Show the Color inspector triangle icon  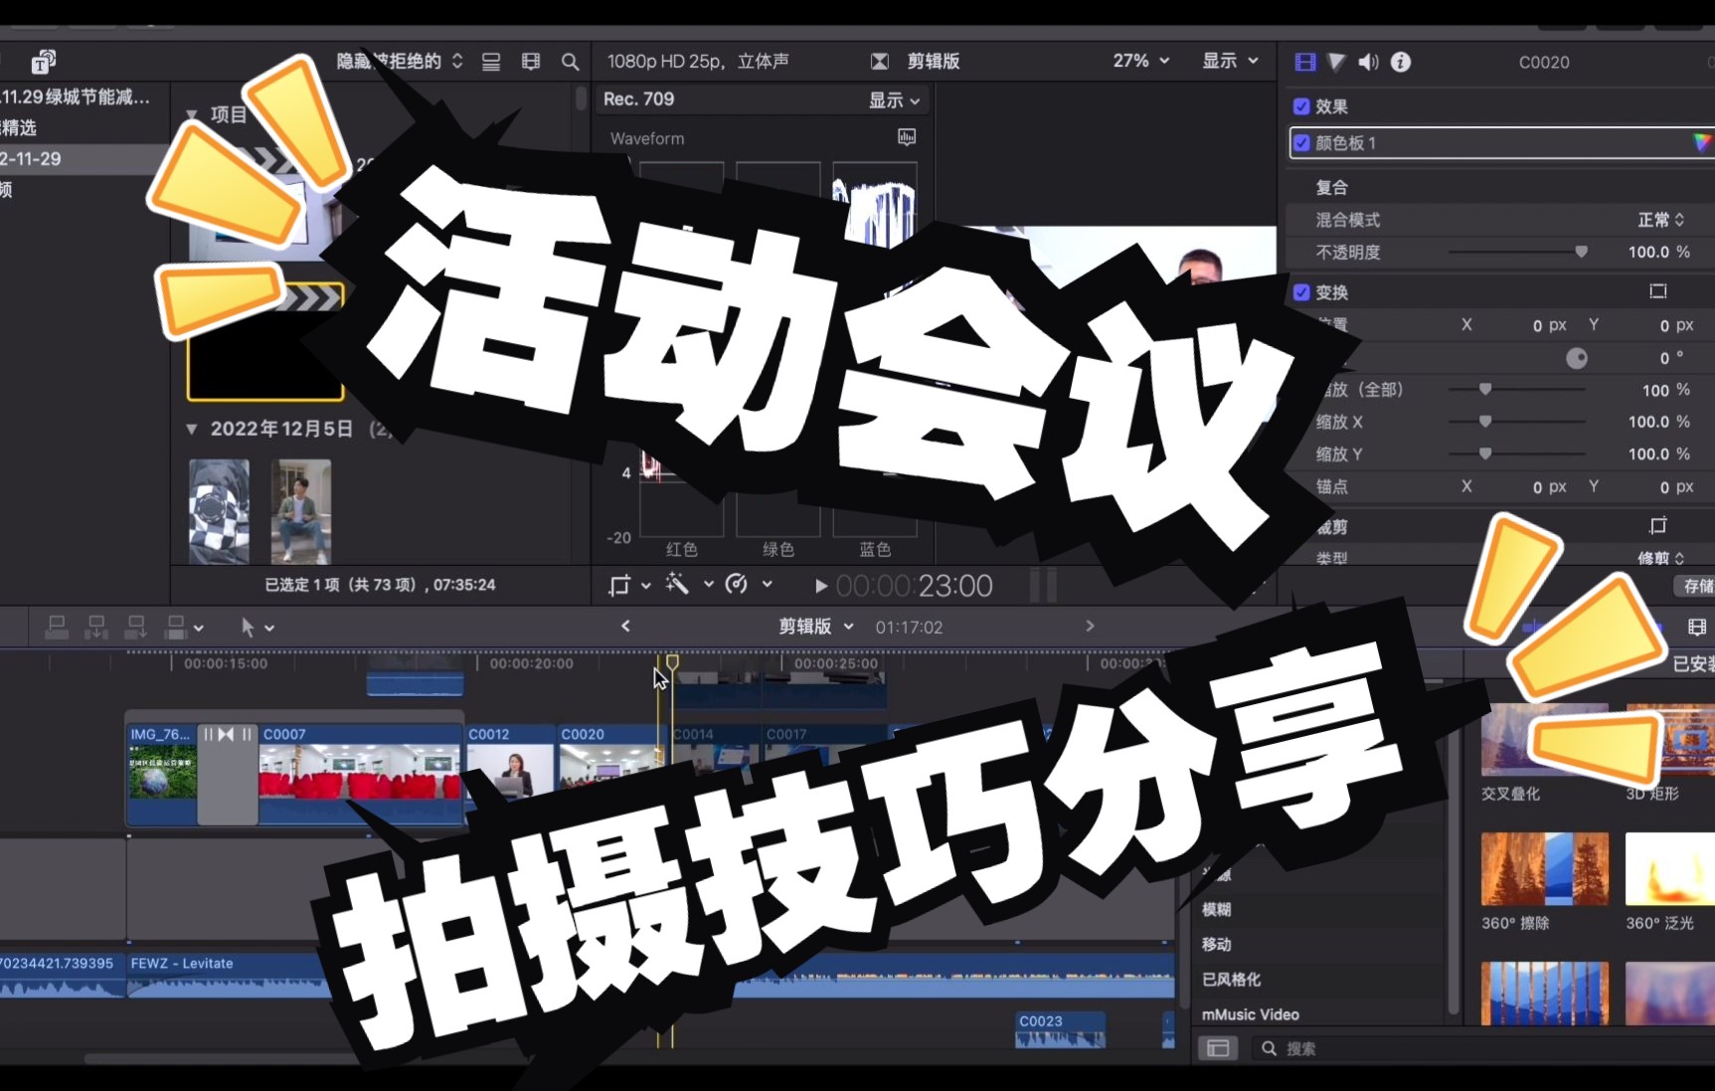tap(1337, 62)
